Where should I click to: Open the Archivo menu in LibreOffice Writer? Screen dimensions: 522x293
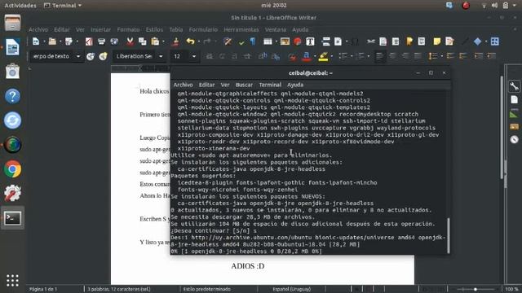pyautogui.click(x=38, y=29)
